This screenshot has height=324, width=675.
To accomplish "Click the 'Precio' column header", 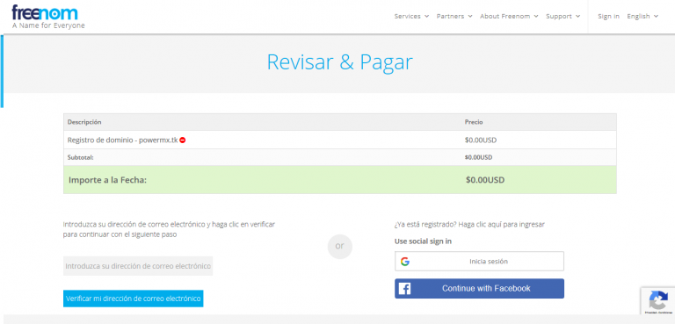I will tap(474, 122).
